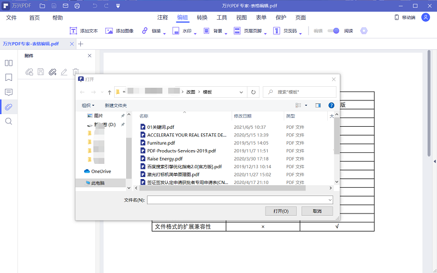Click the 链接 link tool icon
437x273 pixels.
coord(145,31)
